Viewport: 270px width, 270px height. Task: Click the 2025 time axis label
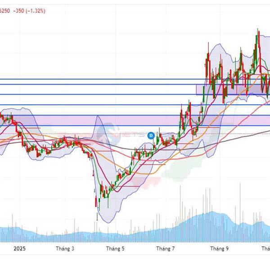(x=20, y=249)
